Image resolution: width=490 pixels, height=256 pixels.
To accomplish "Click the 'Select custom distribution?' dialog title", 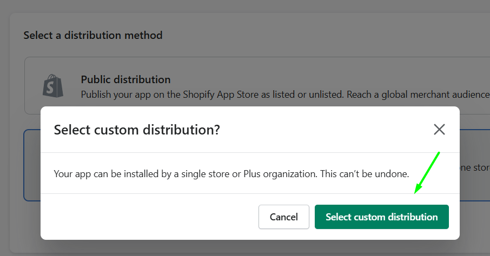I will click(x=137, y=130).
